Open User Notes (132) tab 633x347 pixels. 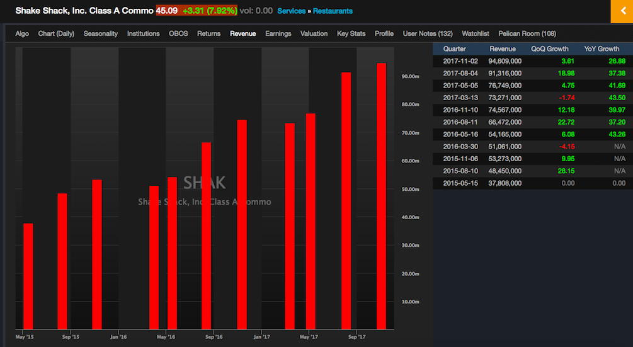point(428,33)
